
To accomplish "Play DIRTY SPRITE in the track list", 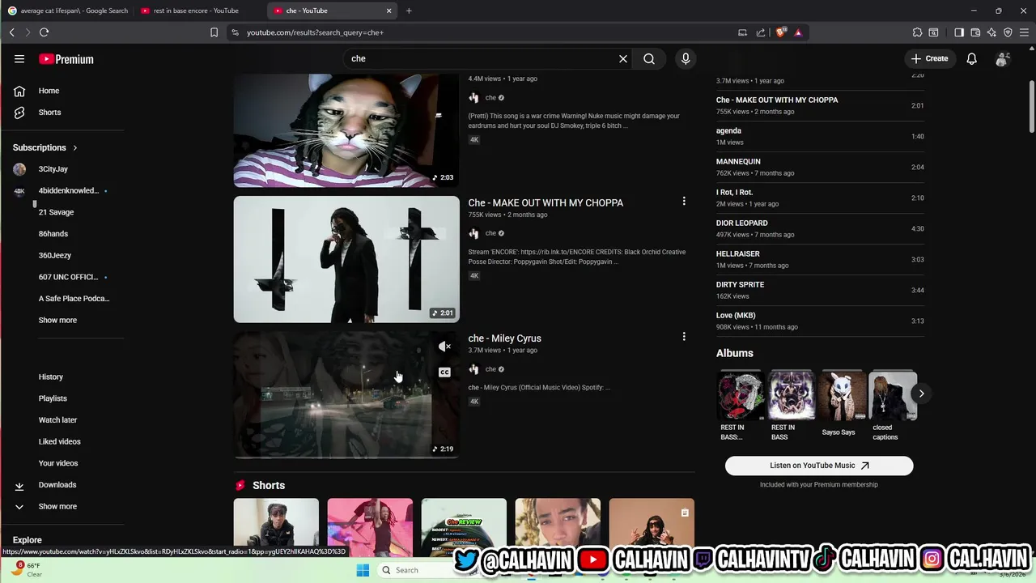I will tap(820, 290).
